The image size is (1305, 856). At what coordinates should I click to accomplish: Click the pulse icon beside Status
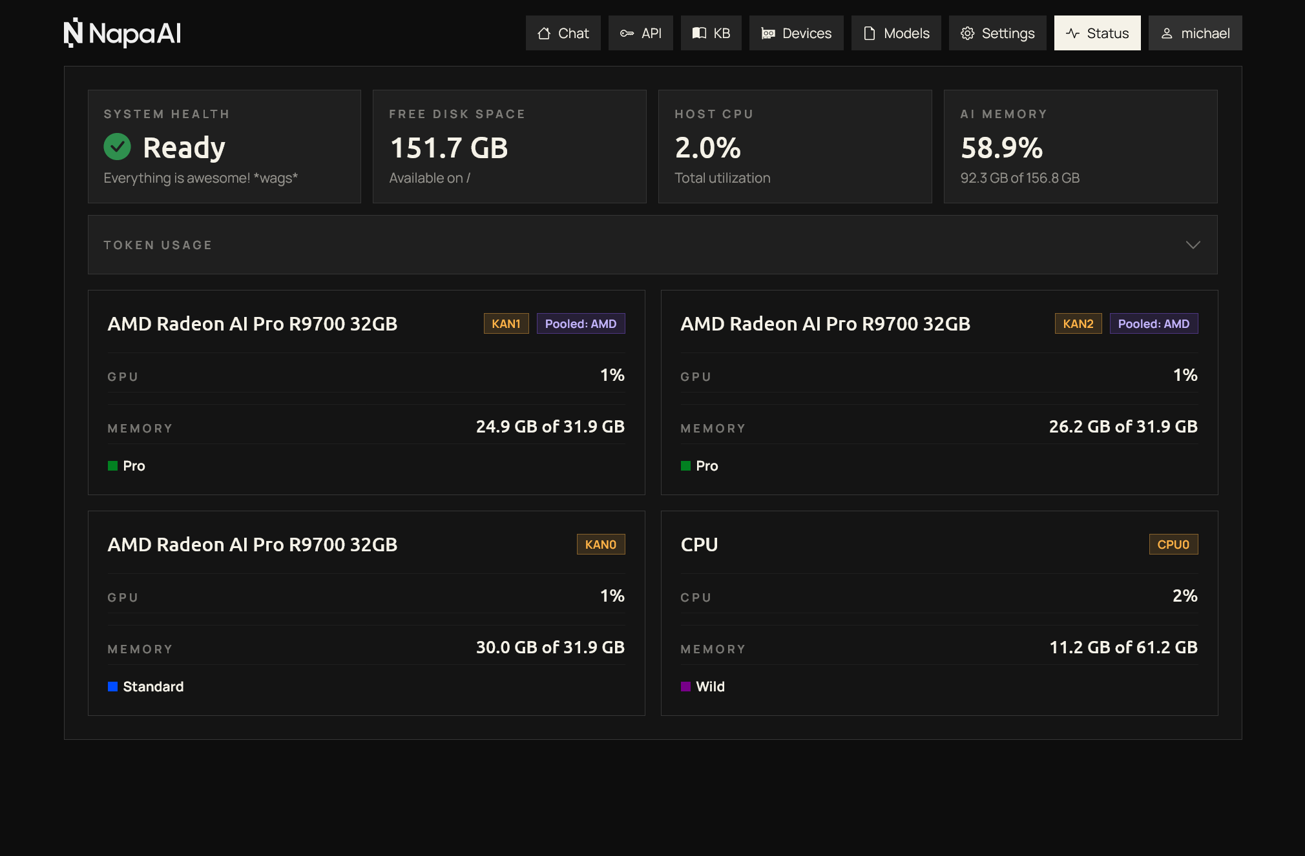pyautogui.click(x=1073, y=33)
